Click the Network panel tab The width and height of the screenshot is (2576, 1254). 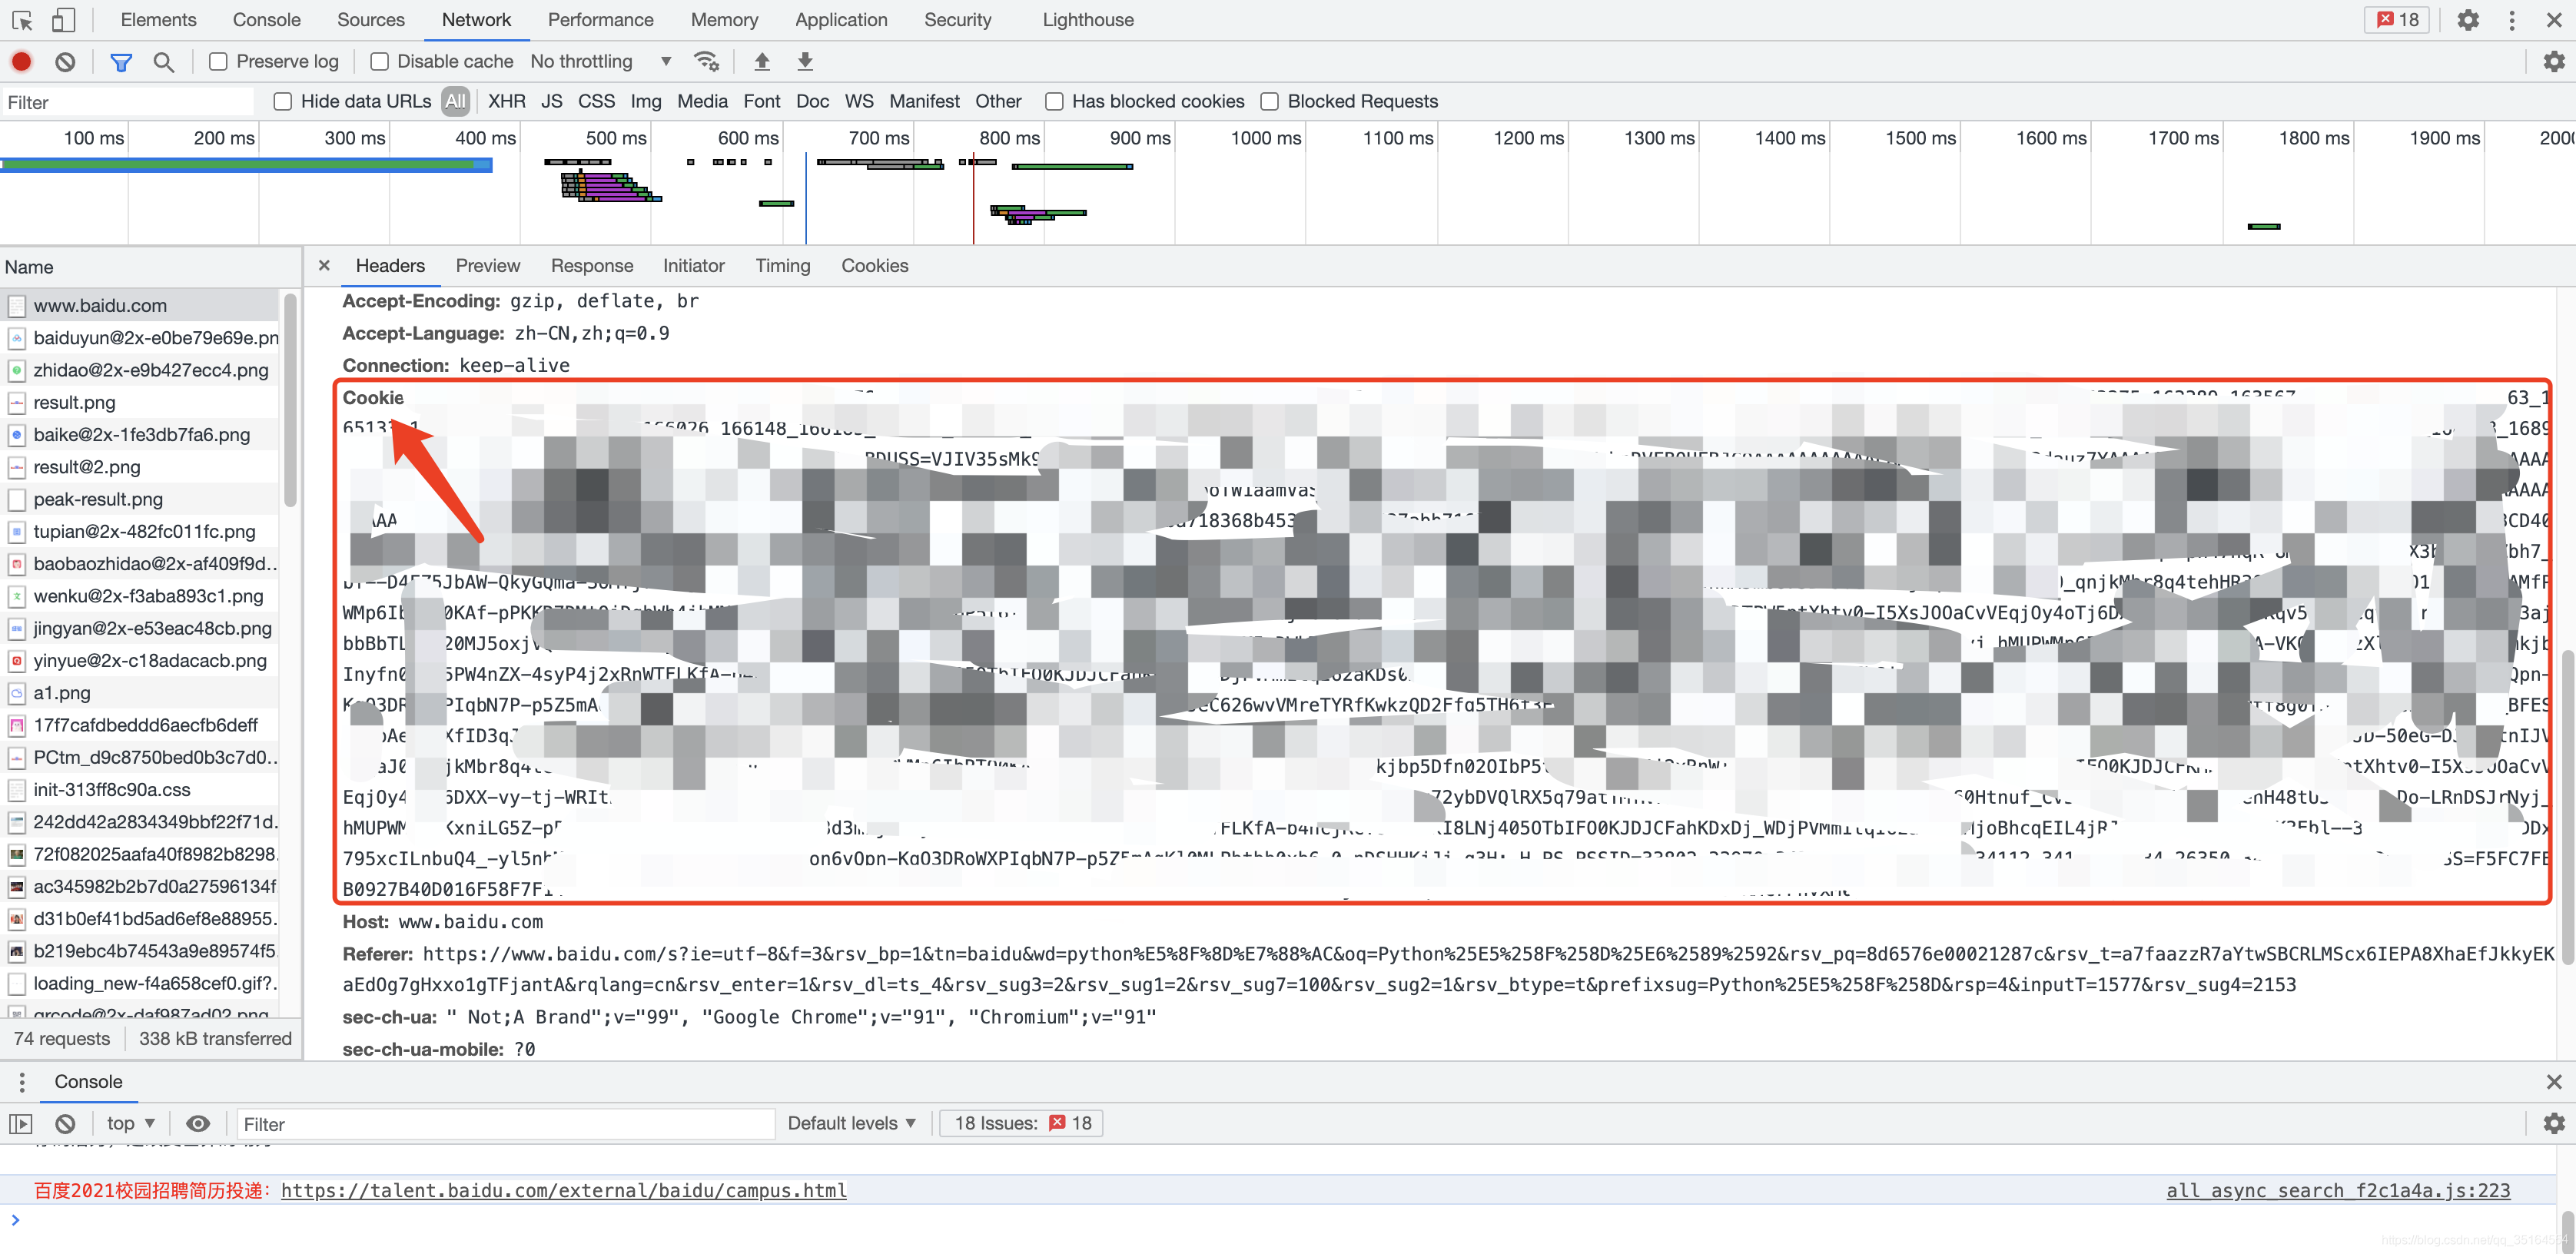[x=475, y=20]
